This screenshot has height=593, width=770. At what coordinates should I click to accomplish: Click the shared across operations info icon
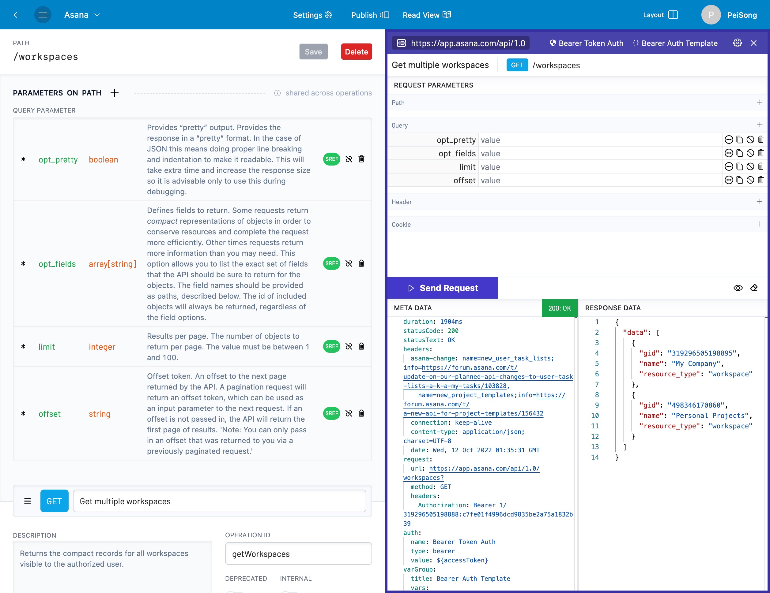pyautogui.click(x=277, y=93)
